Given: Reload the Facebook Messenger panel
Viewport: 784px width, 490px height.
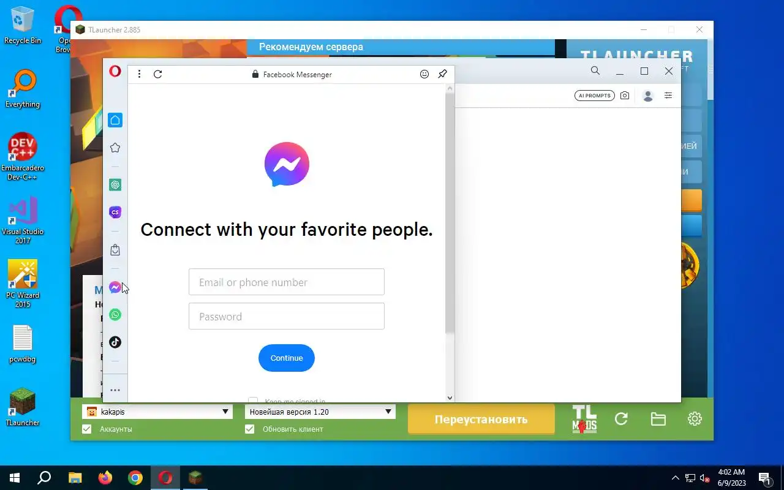Looking at the screenshot, I should click(157, 74).
